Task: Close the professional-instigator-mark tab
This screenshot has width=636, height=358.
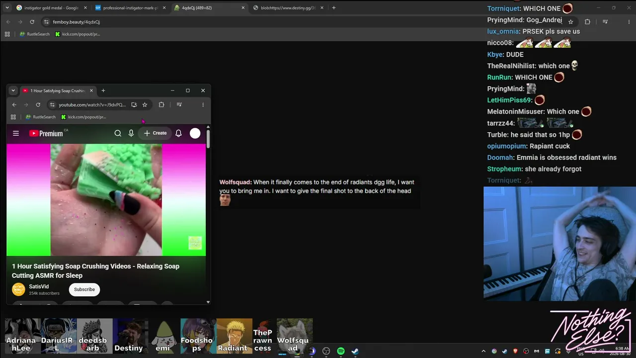Action: tap(164, 8)
